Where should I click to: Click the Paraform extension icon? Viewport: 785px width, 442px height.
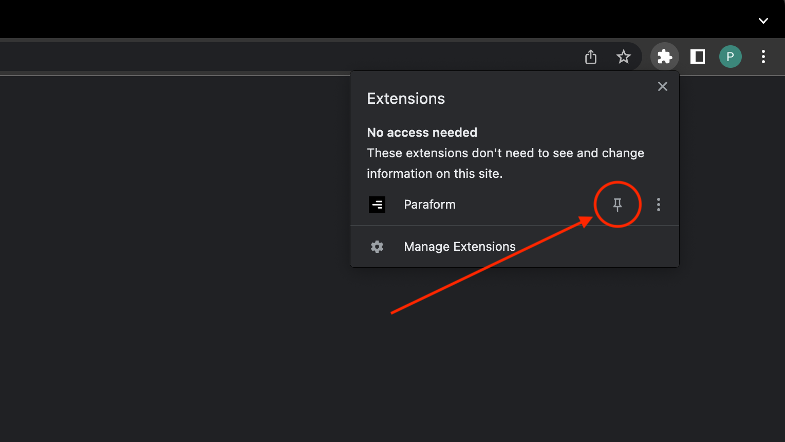click(x=377, y=204)
